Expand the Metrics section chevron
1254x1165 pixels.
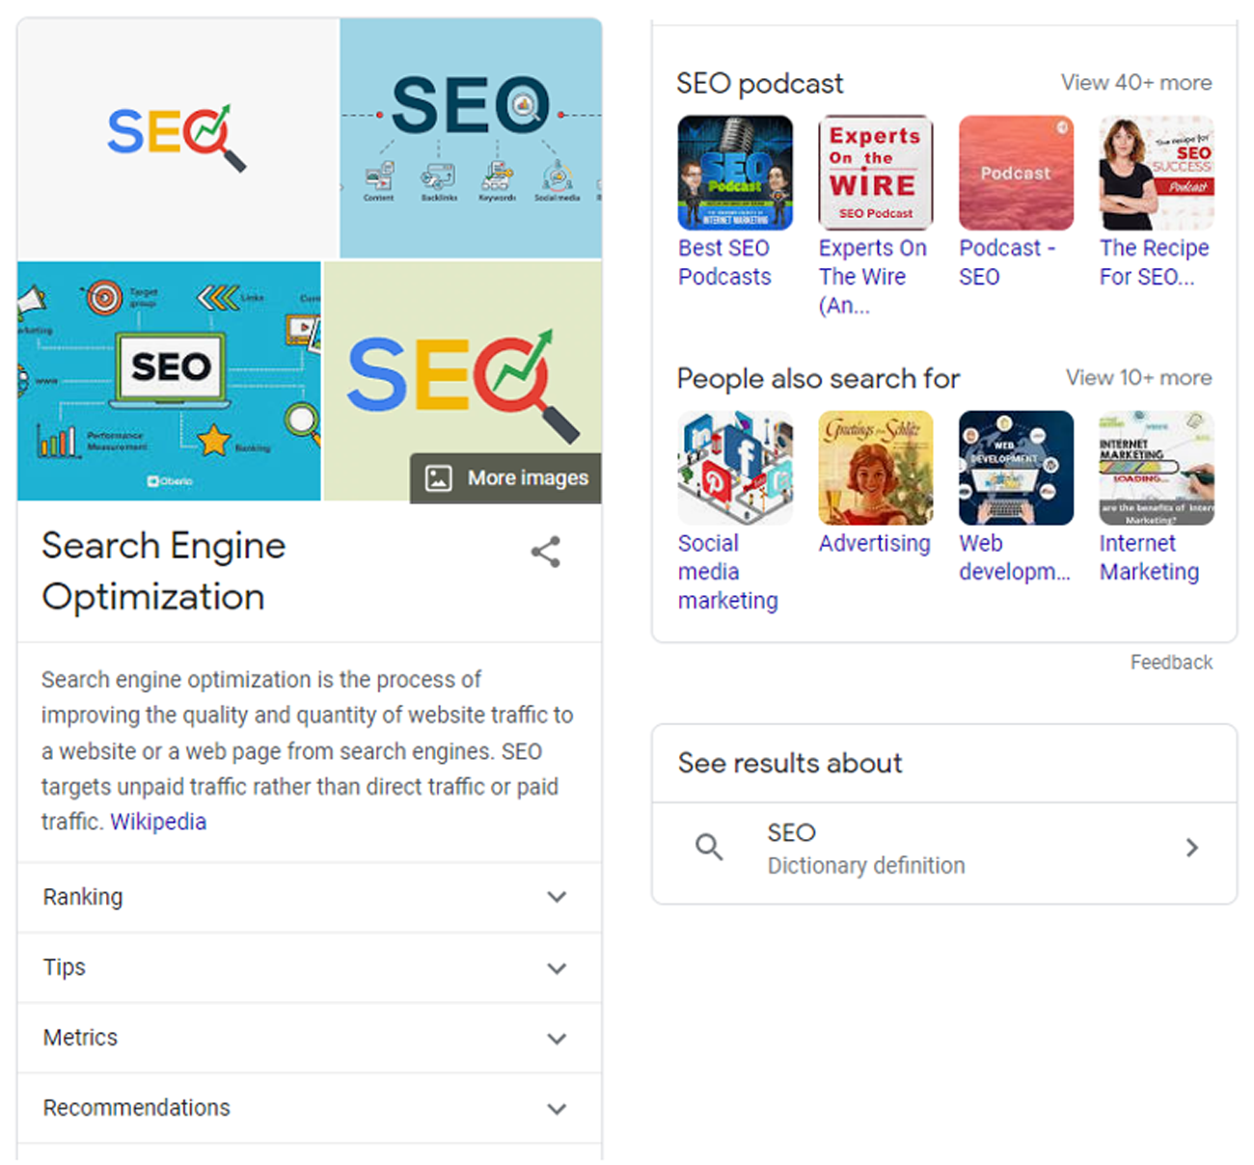tap(557, 1039)
